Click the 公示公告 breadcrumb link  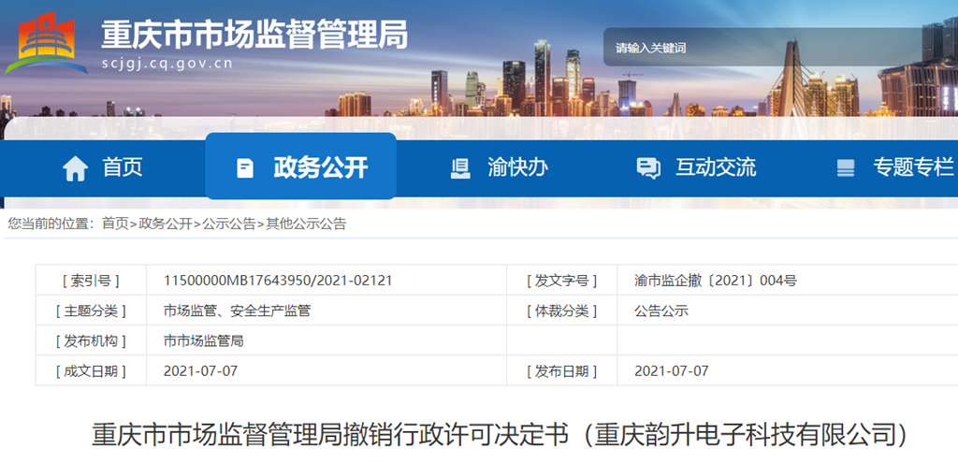click(228, 224)
